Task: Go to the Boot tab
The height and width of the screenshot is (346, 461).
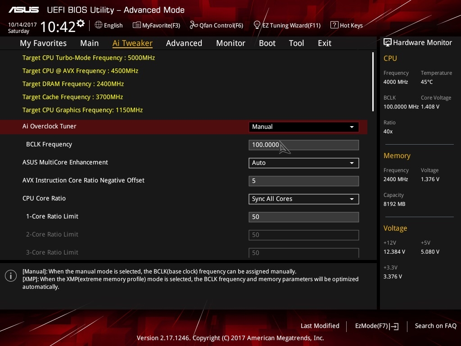Action: tap(267, 43)
